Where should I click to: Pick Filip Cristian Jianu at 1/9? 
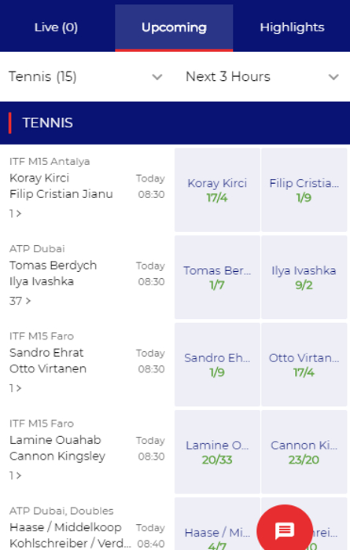304,190
